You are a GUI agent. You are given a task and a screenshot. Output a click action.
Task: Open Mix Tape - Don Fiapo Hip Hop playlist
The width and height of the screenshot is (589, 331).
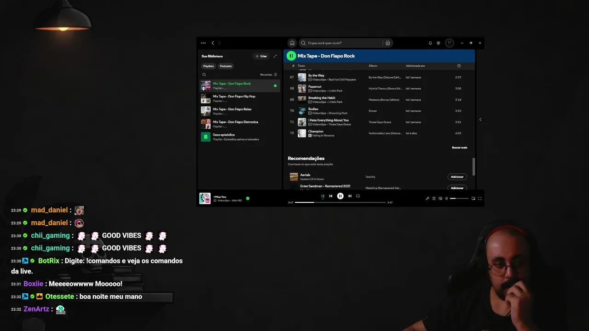coord(240,98)
